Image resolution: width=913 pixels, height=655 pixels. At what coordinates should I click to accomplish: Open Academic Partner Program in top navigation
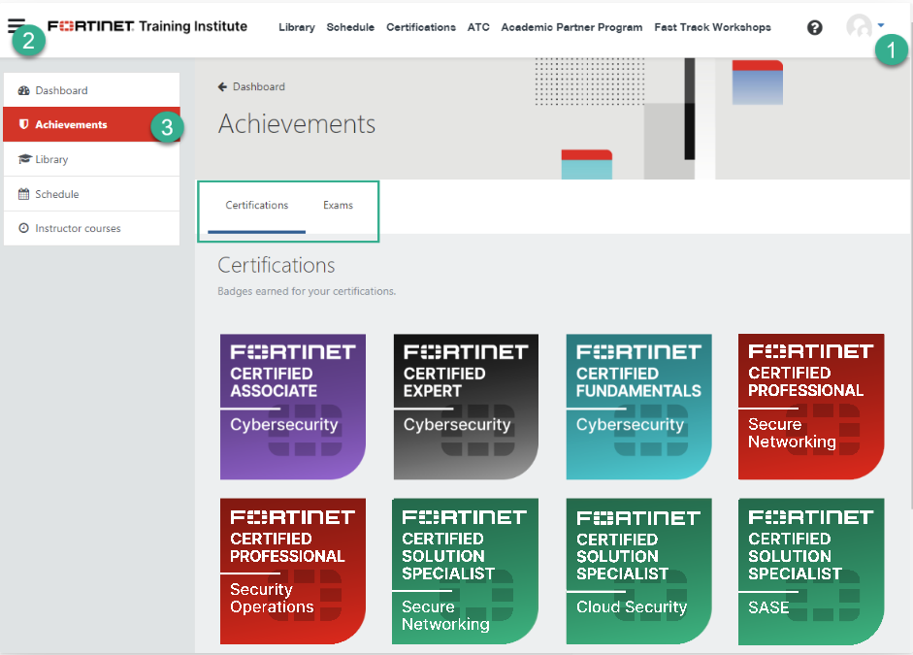571,27
